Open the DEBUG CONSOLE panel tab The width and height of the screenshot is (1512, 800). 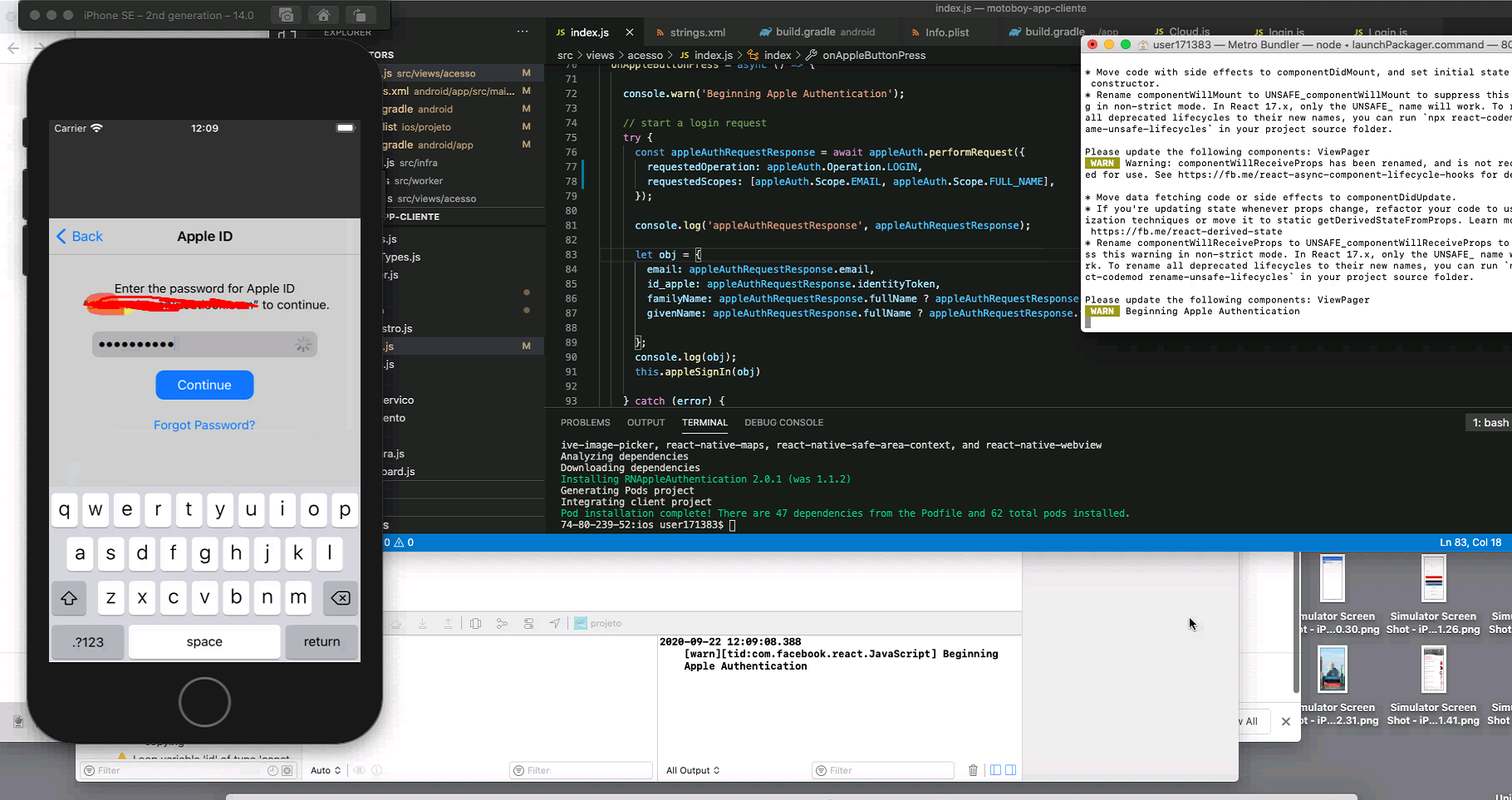[x=783, y=423]
